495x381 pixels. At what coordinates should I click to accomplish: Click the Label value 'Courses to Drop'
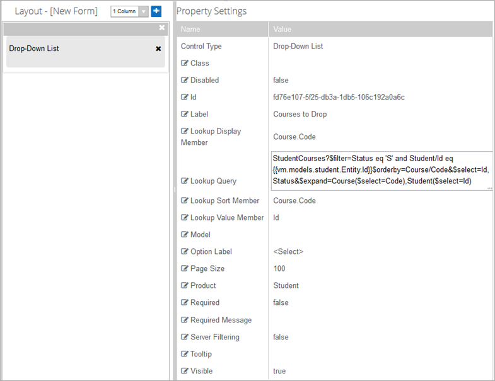[x=300, y=114]
